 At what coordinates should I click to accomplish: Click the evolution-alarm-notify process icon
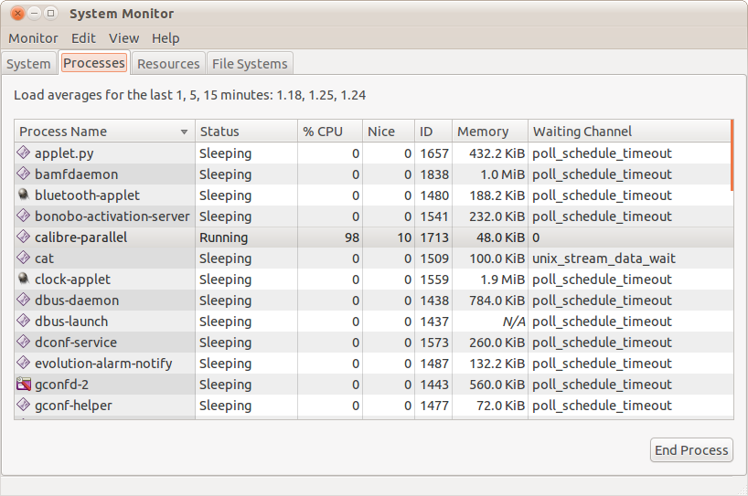click(x=25, y=364)
